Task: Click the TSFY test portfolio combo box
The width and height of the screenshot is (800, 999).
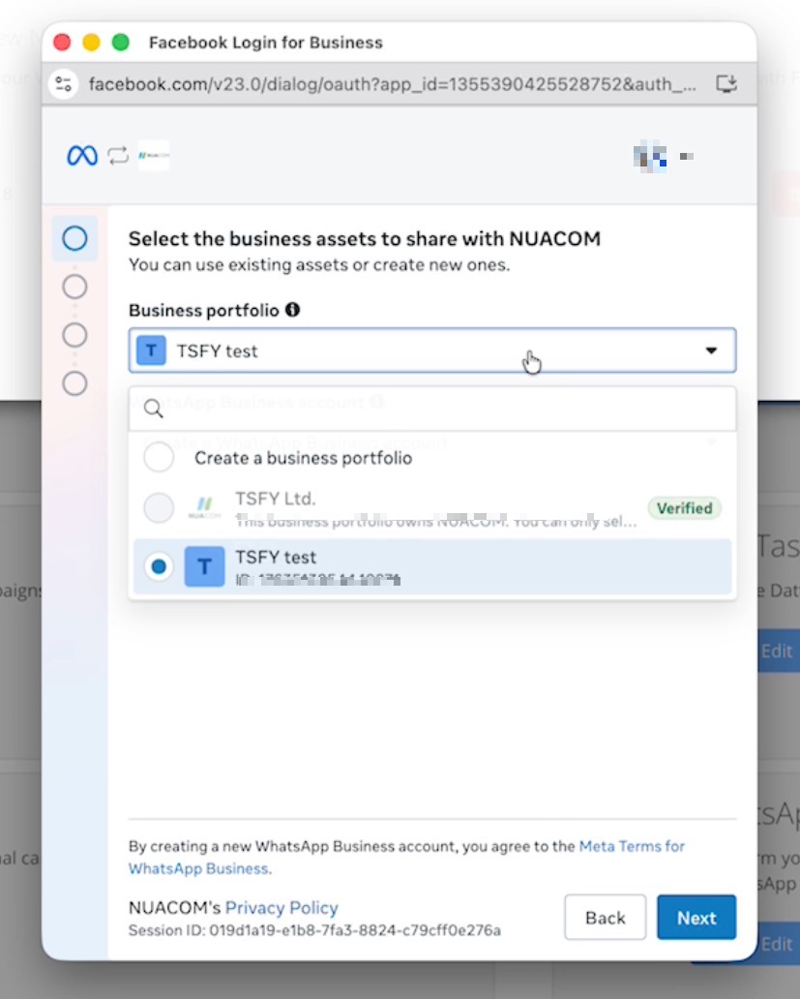Action: [x=432, y=350]
